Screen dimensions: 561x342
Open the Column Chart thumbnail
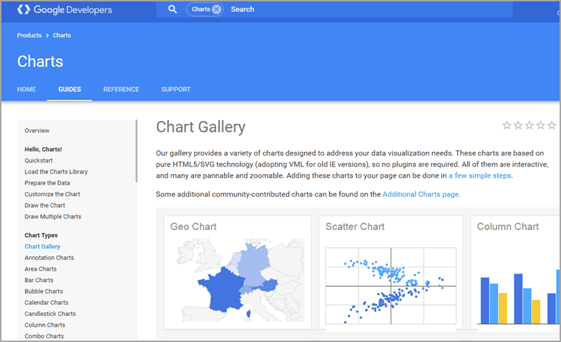(x=519, y=296)
